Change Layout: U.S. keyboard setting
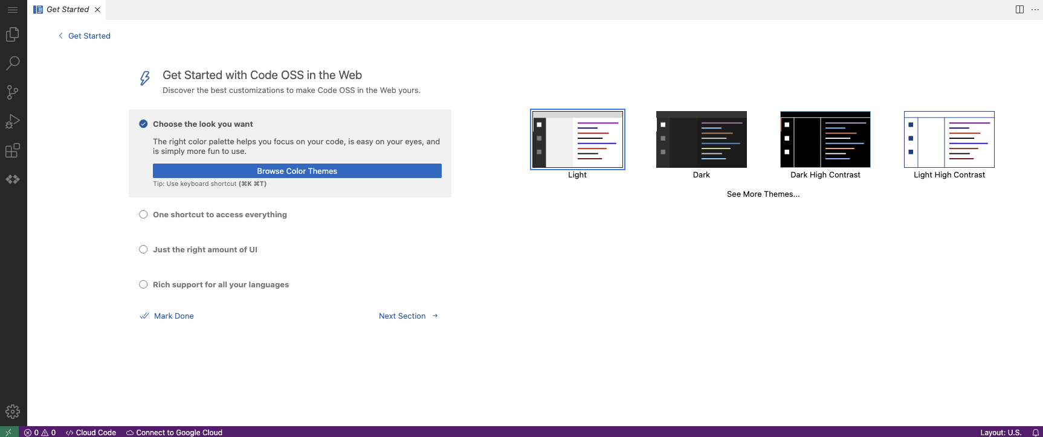Viewport: 1043px width, 437px height. coord(1001,432)
